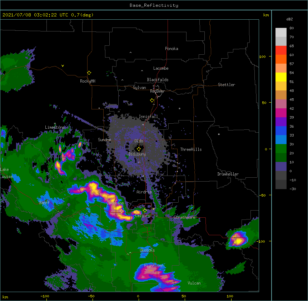Select the bright green 20-30 dBZ swatch
This screenshot has height=301, width=308.
[281, 149]
